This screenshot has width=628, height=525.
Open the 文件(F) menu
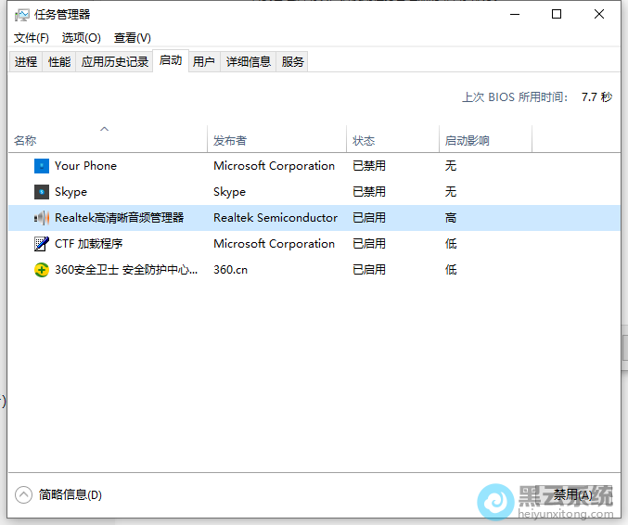[x=32, y=38]
